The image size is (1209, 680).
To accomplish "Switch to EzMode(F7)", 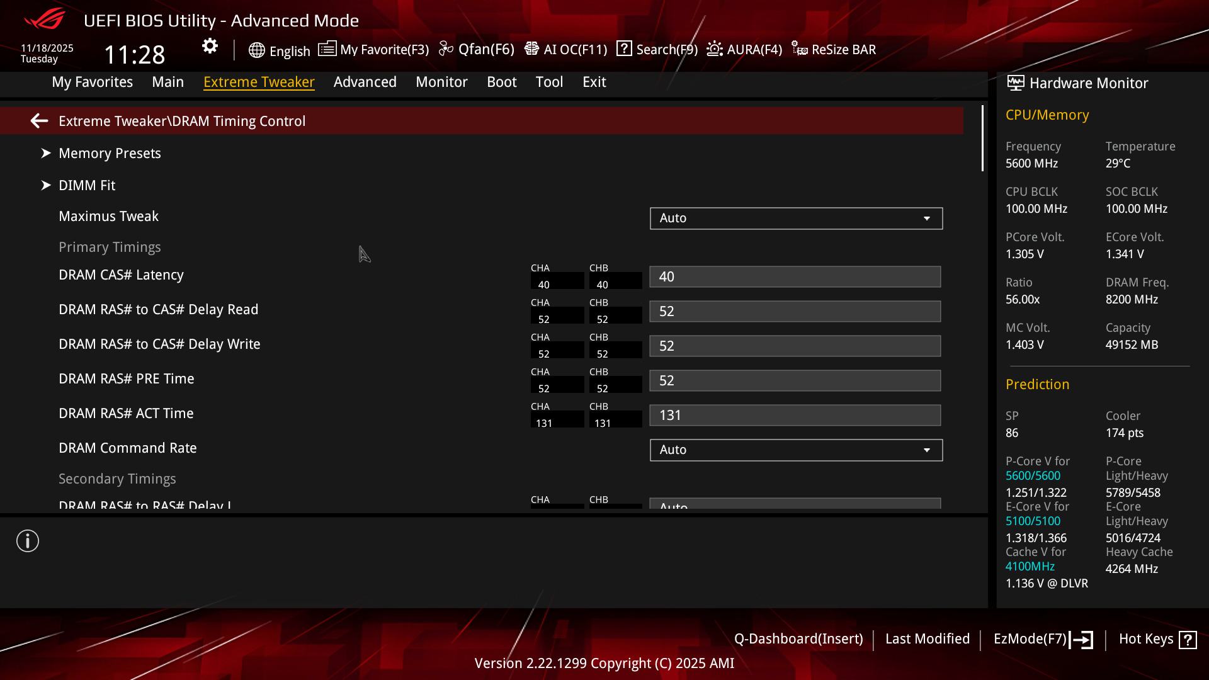I will tap(1042, 639).
